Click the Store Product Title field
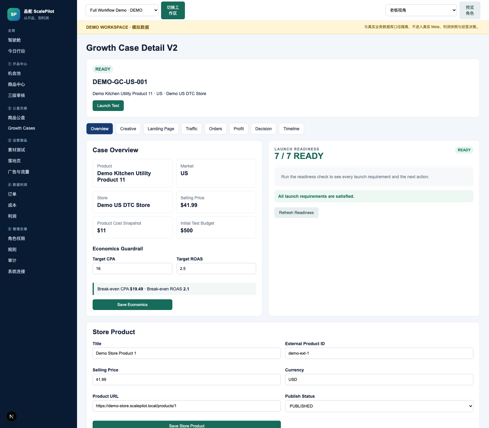The image size is (489, 428). [186, 353]
